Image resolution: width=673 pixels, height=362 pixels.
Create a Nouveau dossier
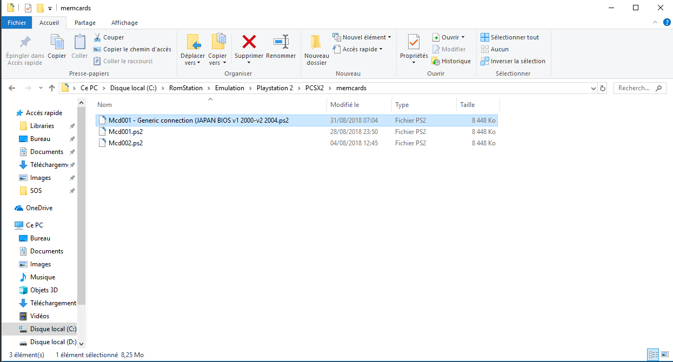point(316,50)
